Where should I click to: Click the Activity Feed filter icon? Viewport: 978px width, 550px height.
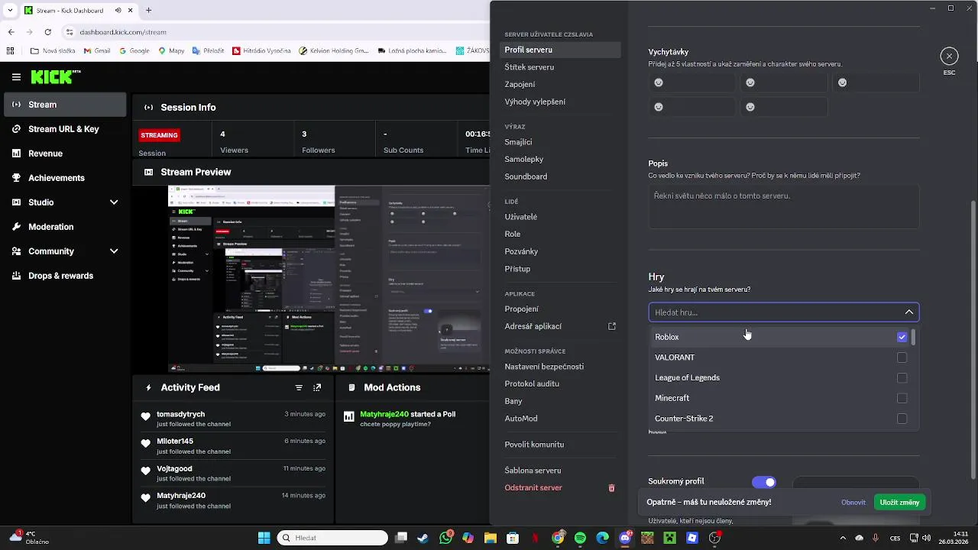299,387
